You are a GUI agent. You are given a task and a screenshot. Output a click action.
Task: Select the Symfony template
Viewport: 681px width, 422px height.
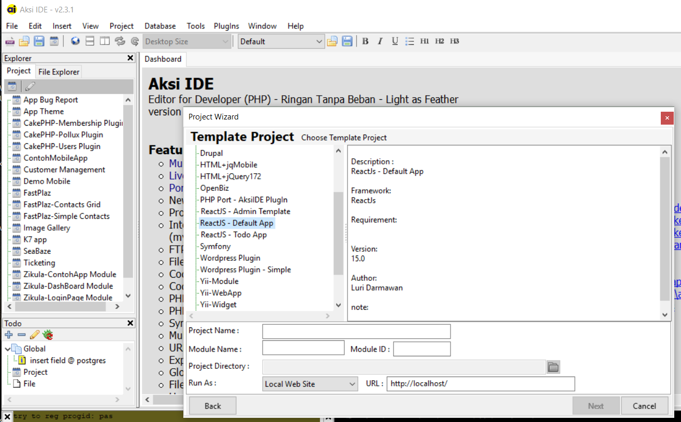pos(215,246)
